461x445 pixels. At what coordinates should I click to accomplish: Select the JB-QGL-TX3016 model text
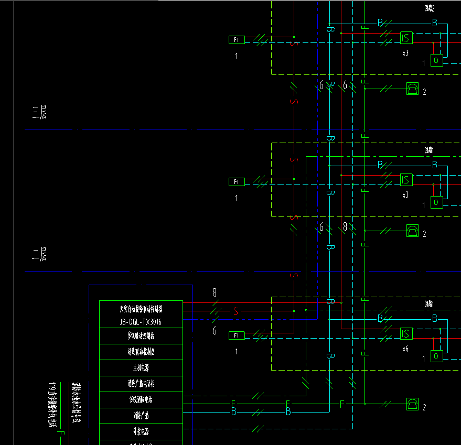coord(141,322)
